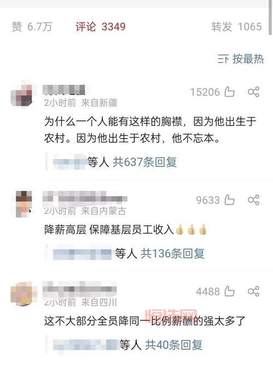The width and height of the screenshot is (273, 371).
Task: Select the 评论 3349 tab
Action: click(100, 27)
